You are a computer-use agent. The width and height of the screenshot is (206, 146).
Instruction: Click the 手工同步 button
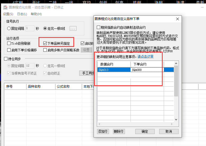pos(87,73)
